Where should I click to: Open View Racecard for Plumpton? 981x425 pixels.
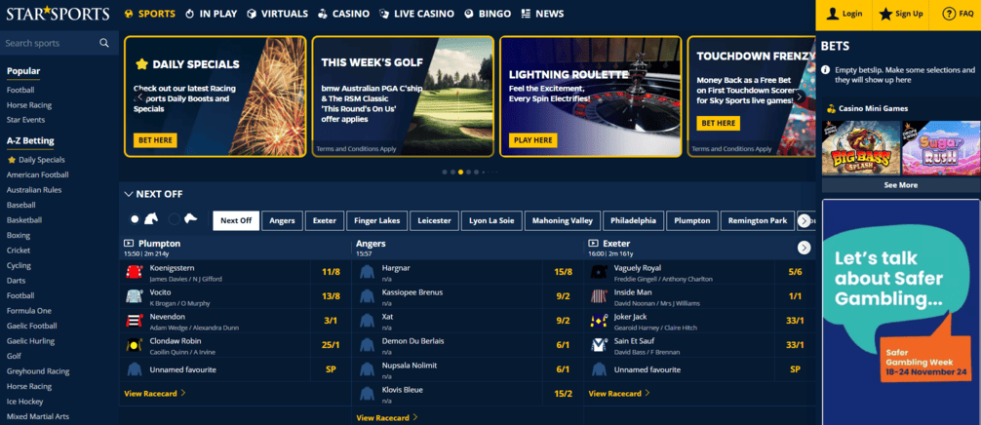click(155, 393)
